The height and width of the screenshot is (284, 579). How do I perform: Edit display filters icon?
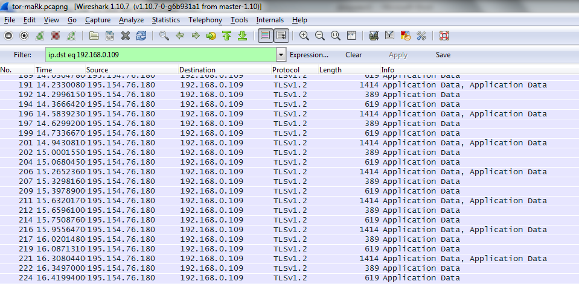[389, 36]
